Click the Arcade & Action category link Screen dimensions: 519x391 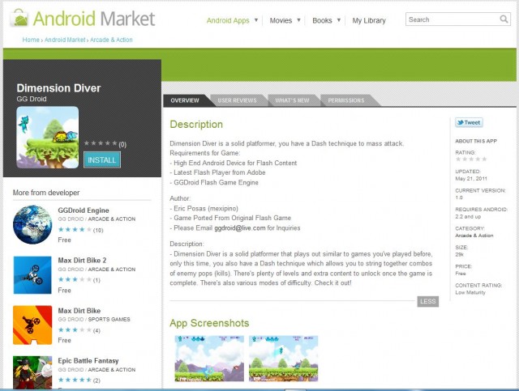474,236
